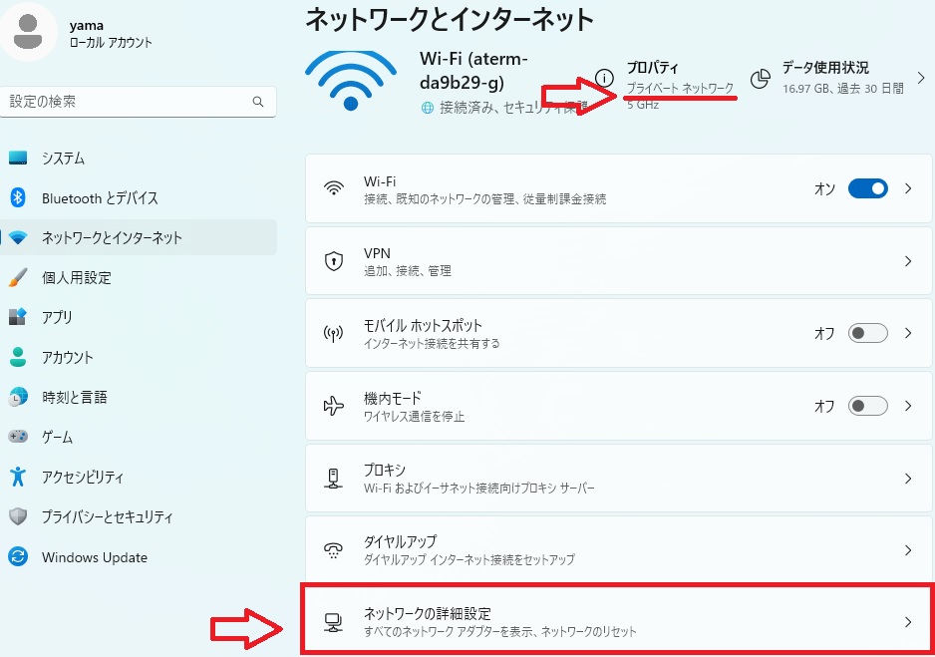The width and height of the screenshot is (935, 657).
Task: Open ネットワークの詳細設定 row label
Action: point(428,613)
